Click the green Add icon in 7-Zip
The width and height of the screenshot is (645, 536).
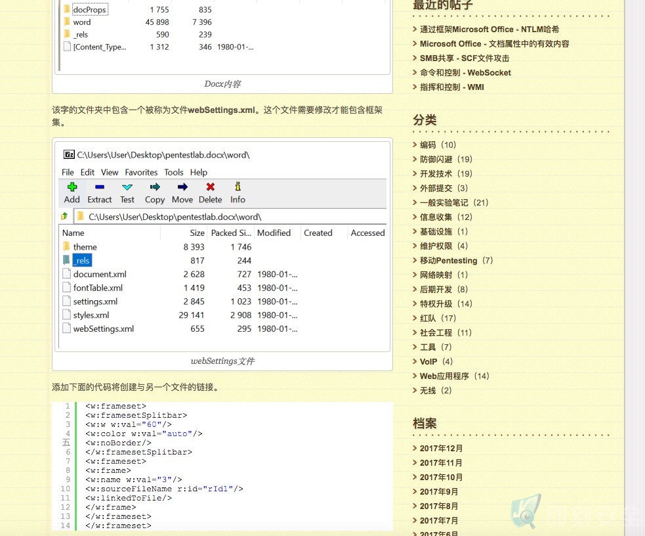click(x=72, y=187)
